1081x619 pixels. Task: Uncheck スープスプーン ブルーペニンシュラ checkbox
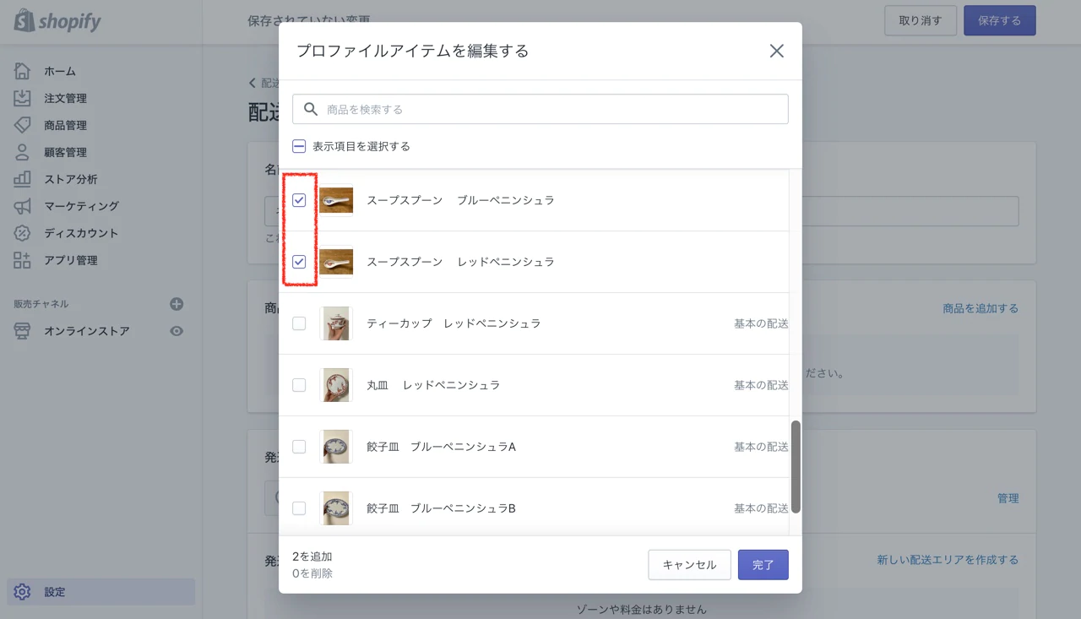point(299,200)
